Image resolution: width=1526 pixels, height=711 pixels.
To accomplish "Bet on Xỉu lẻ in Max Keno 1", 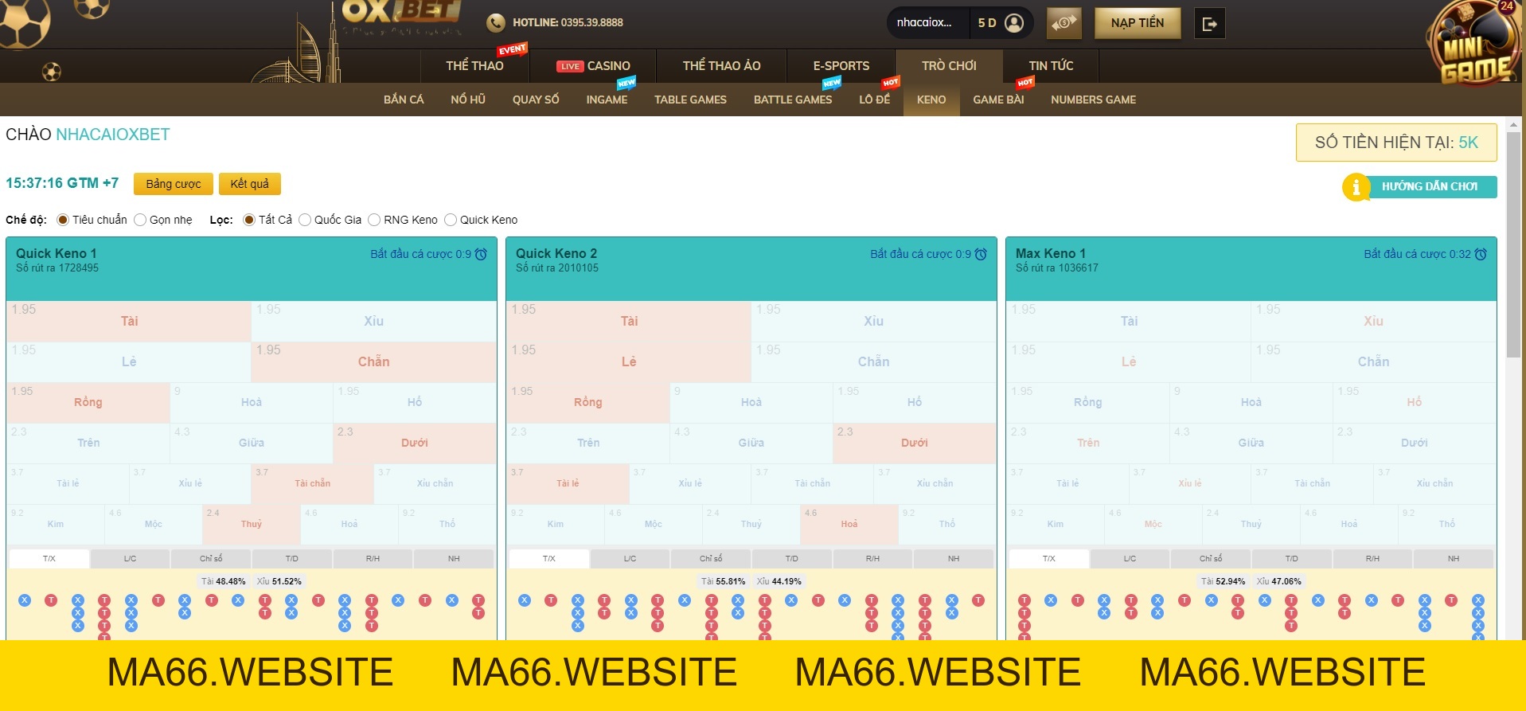I will tap(1190, 484).
